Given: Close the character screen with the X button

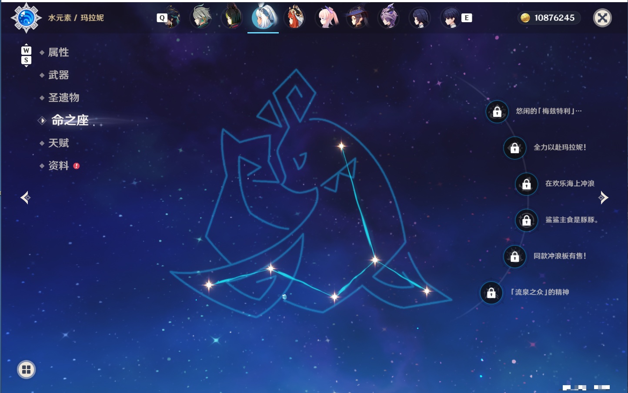Looking at the screenshot, I should tap(602, 18).
